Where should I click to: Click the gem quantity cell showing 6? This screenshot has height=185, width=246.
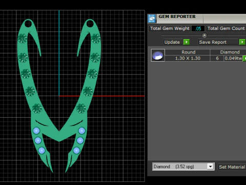click(217, 58)
